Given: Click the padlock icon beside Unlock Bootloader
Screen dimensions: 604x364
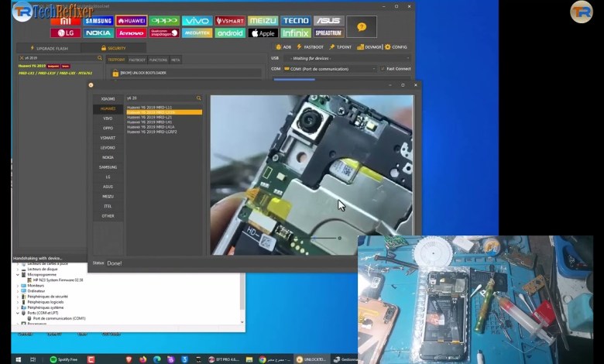Looking at the screenshot, I should pos(115,73).
